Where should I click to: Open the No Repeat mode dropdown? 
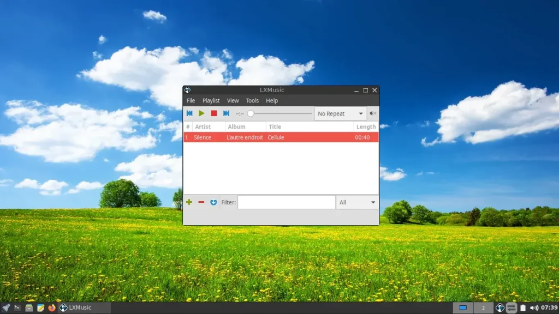pyautogui.click(x=340, y=113)
